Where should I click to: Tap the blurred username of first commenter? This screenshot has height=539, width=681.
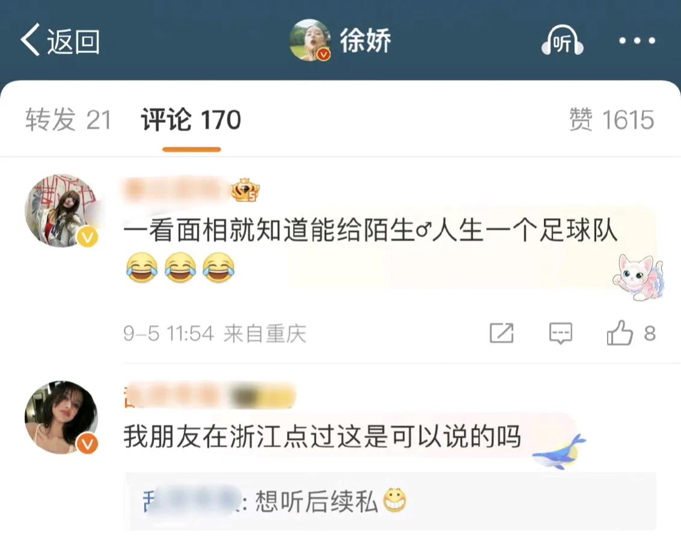177,190
